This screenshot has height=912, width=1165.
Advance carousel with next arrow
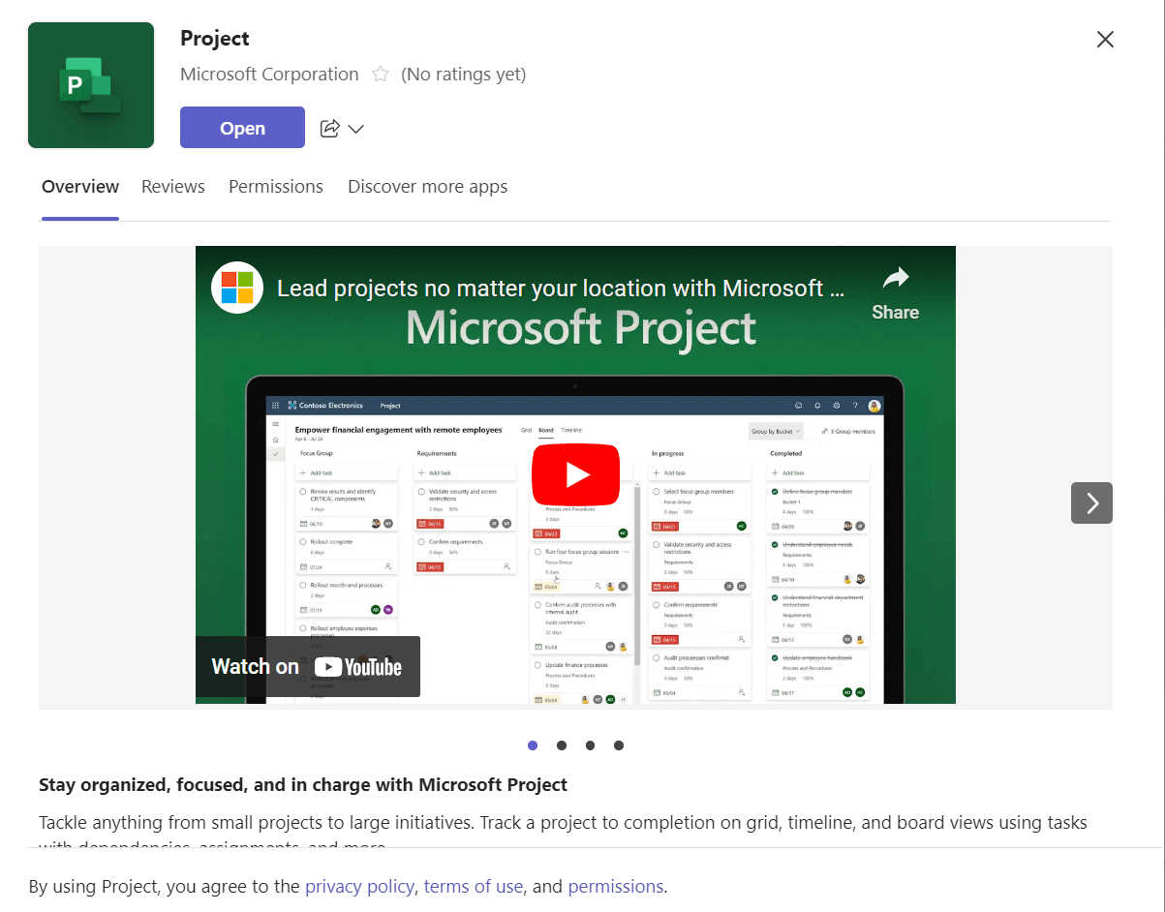tap(1091, 502)
